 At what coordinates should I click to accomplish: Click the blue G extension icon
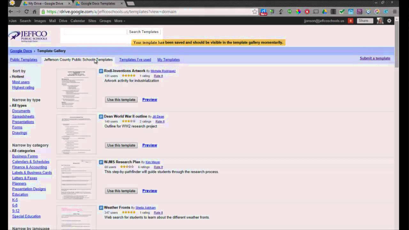coord(386,11)
